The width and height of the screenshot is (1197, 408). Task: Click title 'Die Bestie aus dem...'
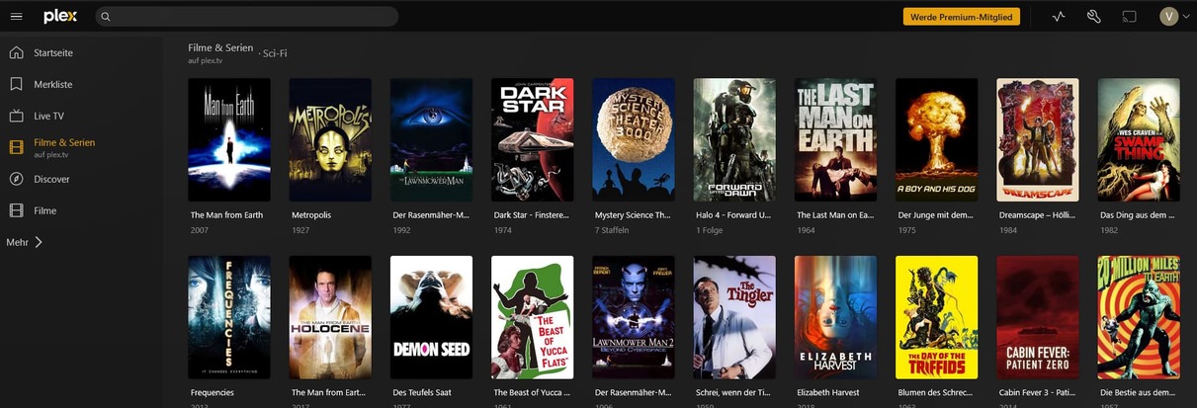[x=1139, y=392]
